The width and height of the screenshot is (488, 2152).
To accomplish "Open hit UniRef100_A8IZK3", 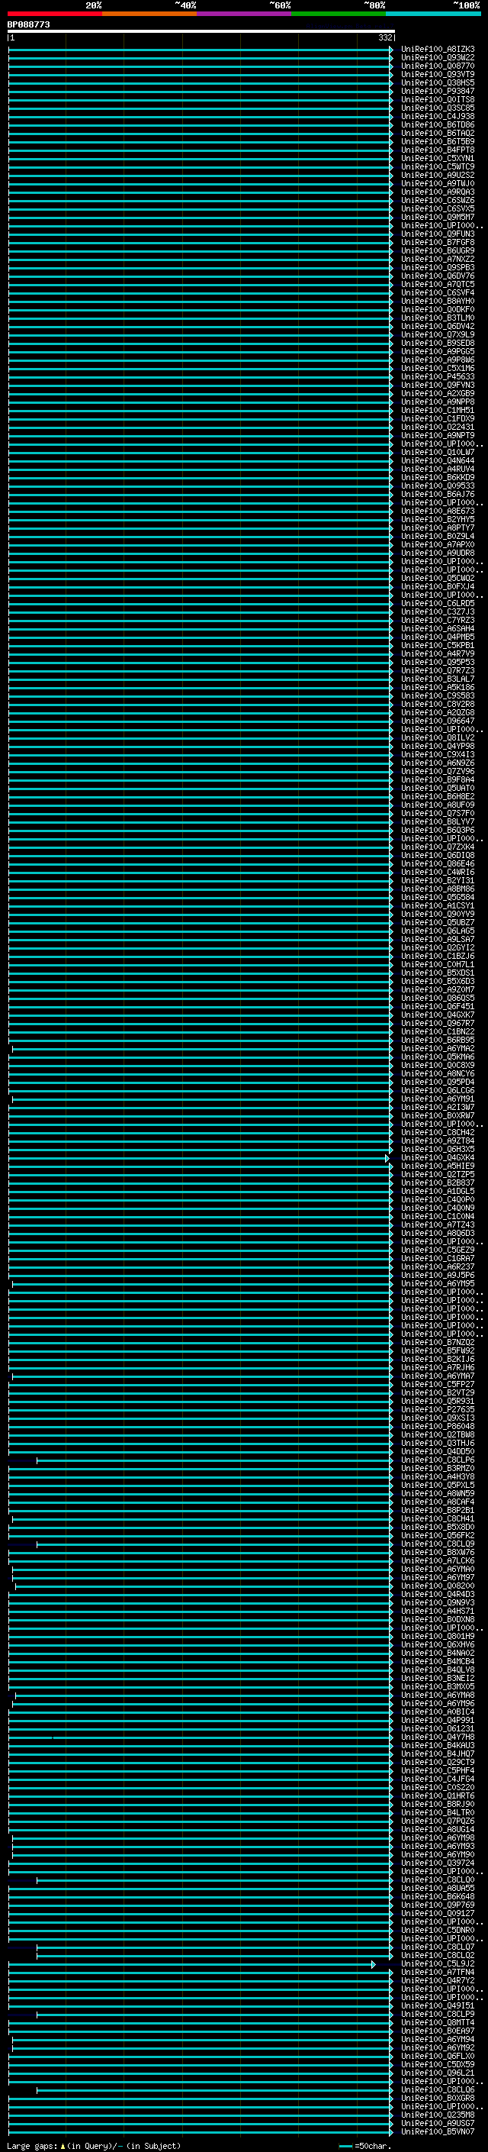I will [438, 50].
